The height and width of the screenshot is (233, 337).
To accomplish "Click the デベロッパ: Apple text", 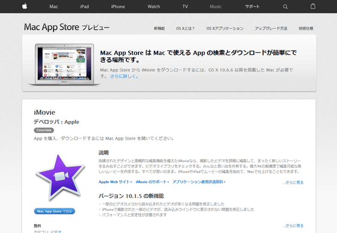I will click(57, 122).
